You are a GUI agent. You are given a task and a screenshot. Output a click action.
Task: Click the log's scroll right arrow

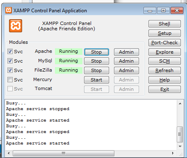173,153
